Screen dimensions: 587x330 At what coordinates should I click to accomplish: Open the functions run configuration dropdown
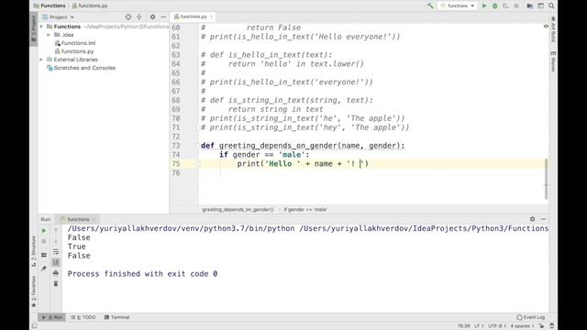(458, 5)
